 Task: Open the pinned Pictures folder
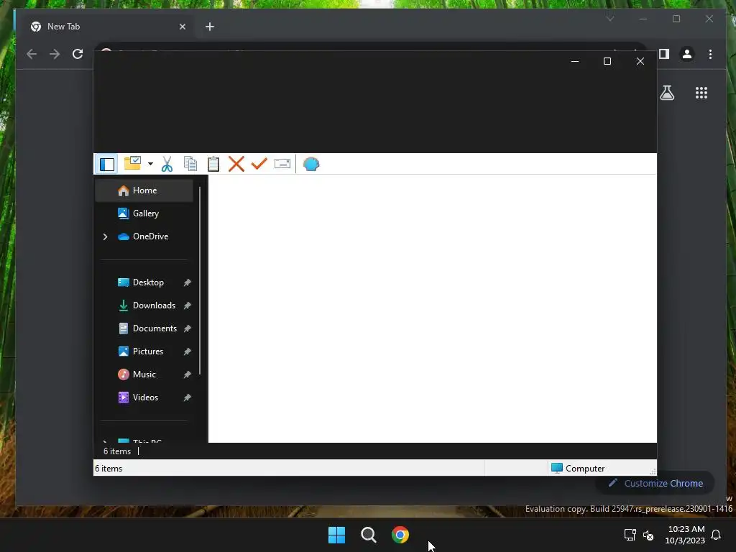[x=148, y=351]
